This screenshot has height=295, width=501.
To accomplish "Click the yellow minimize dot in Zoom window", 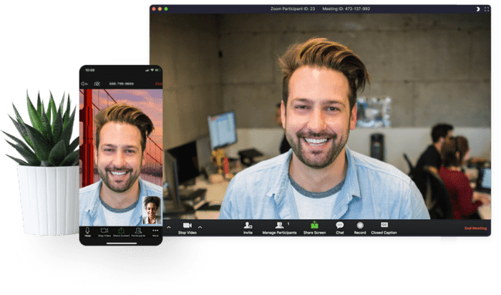I will [160, 9].
